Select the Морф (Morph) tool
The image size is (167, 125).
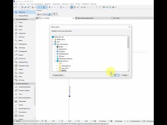(x=24, y=69)
